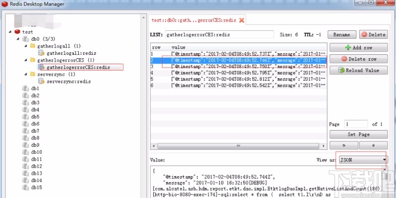Collapse the gatherlogerrorCES namespace
The image size is (396, 198).
point(26,60)
